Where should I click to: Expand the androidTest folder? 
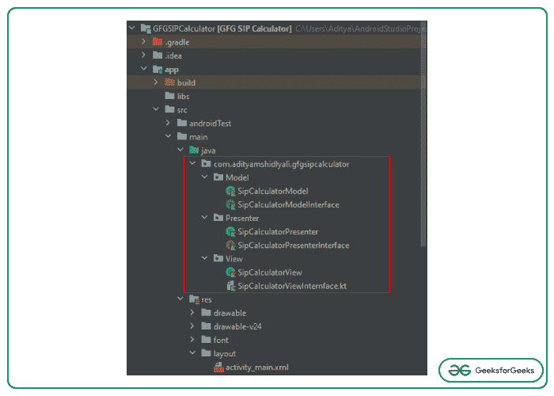(169, 124)
